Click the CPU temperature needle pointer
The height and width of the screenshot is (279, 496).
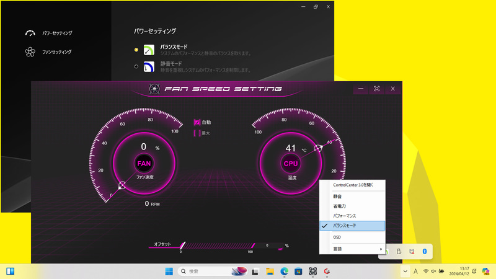pyautogui.click(x=318, y=148)
